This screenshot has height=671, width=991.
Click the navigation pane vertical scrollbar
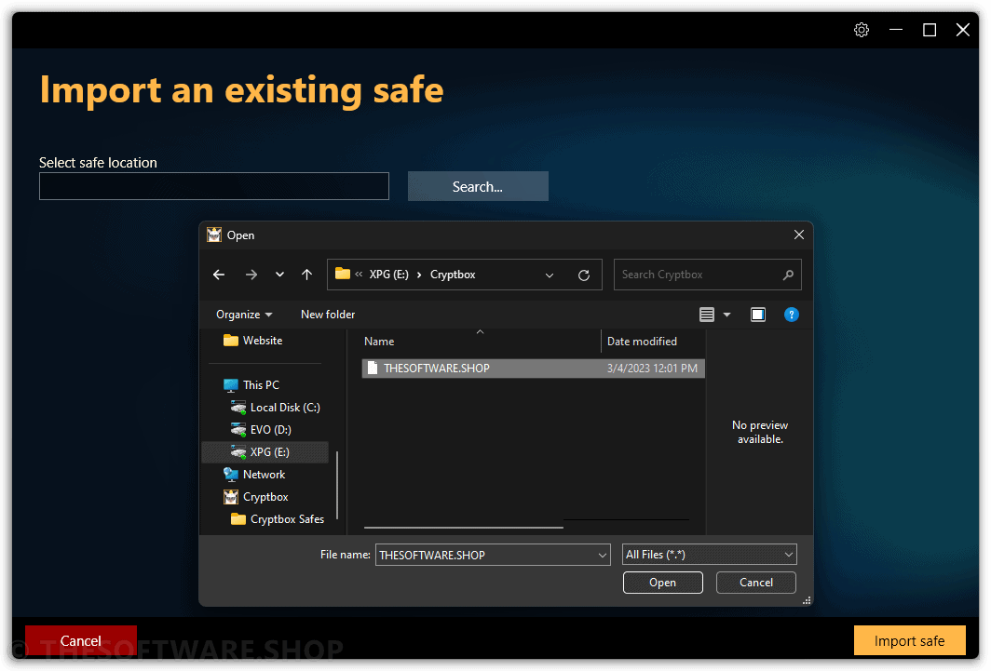click(337, 485)
